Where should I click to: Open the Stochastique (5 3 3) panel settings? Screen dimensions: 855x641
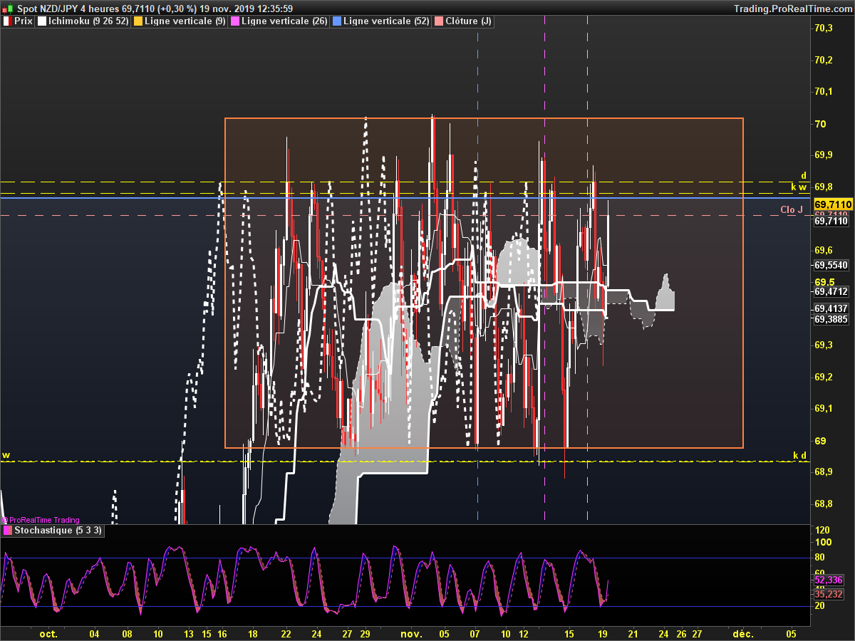coord(53,531)
